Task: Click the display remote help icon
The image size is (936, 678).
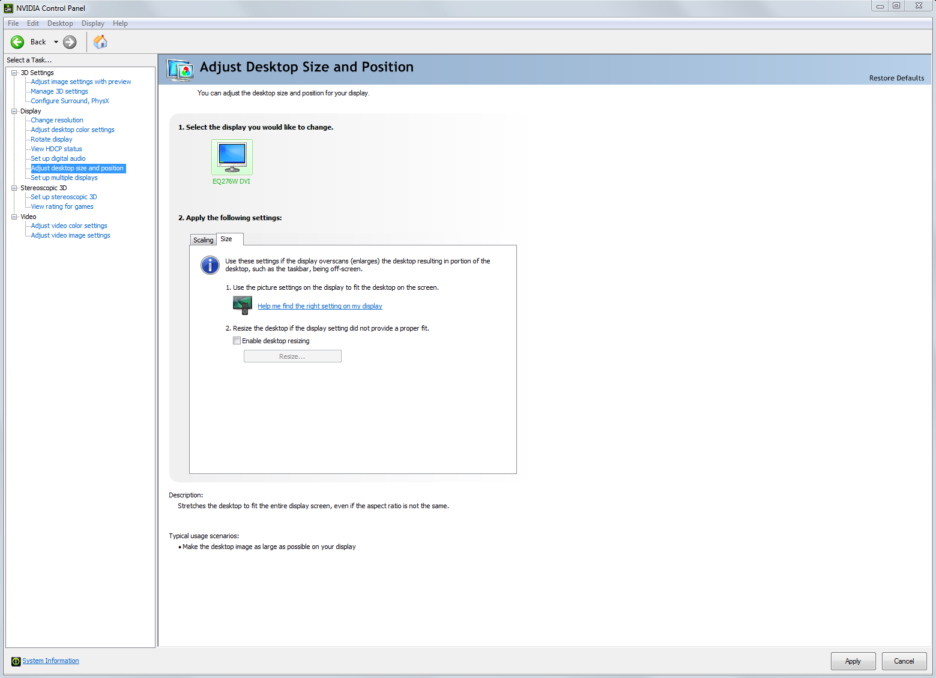Action: [x=243, y=305]
